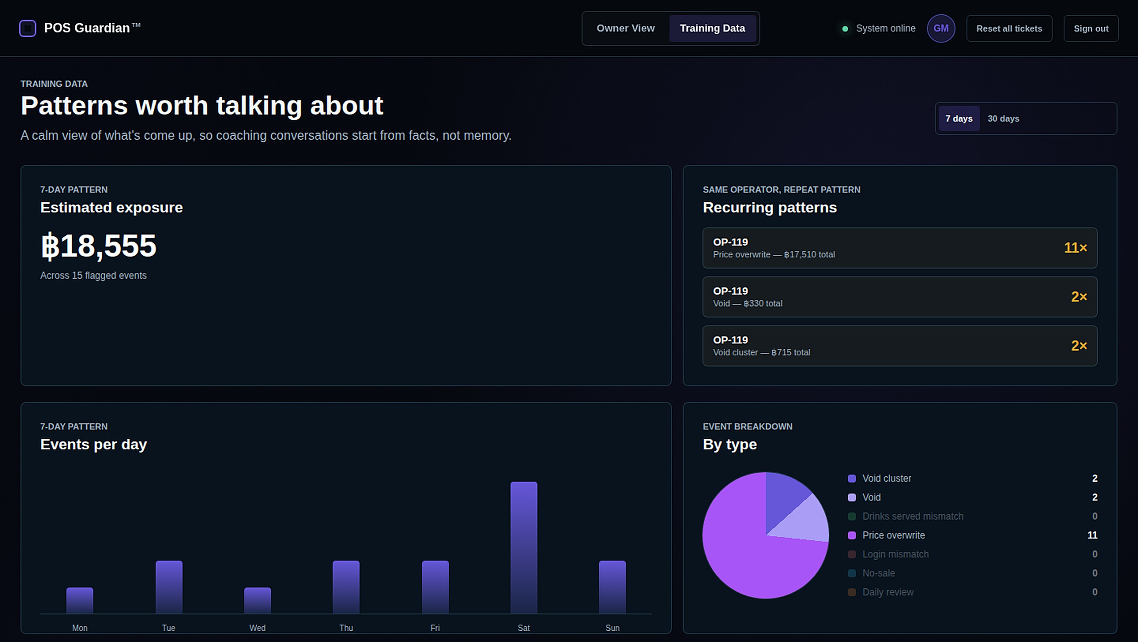The width and height of the screenshot is (1138, 642).
Task: Open the GM user avatar
Action: (x=940, y=28)
